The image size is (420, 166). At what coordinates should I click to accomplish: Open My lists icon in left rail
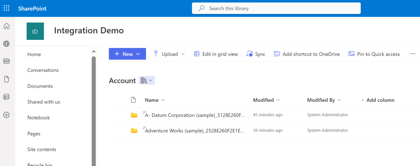pos(6,97)
